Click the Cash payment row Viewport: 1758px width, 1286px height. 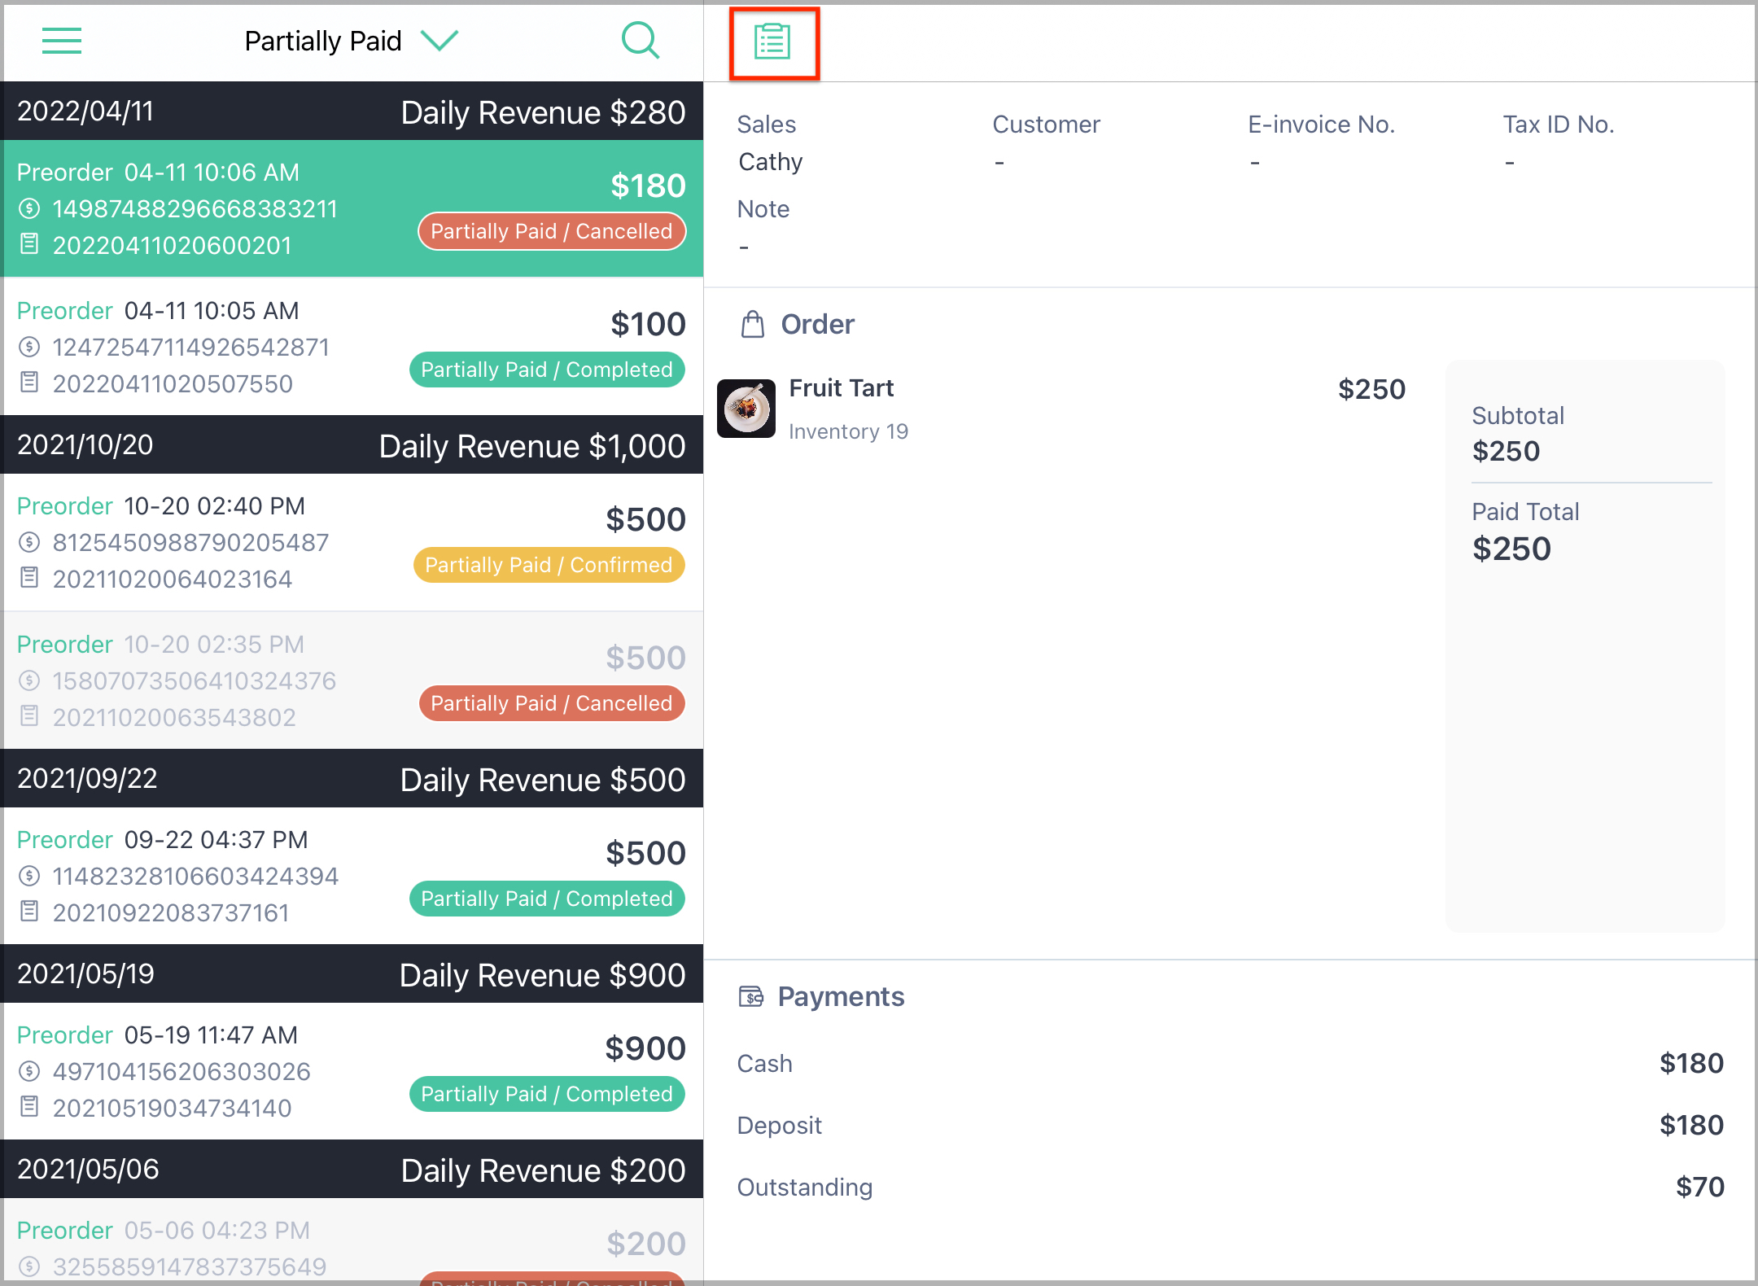tap(1230, 1063)
